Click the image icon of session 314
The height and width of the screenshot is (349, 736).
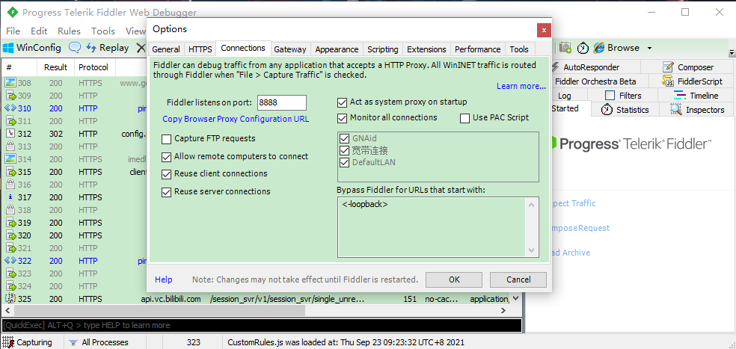[10, 159]
